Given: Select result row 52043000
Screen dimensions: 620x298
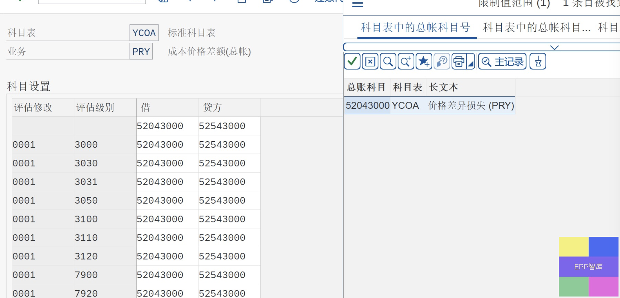Looking at the screenshot, I should point(430,105).
